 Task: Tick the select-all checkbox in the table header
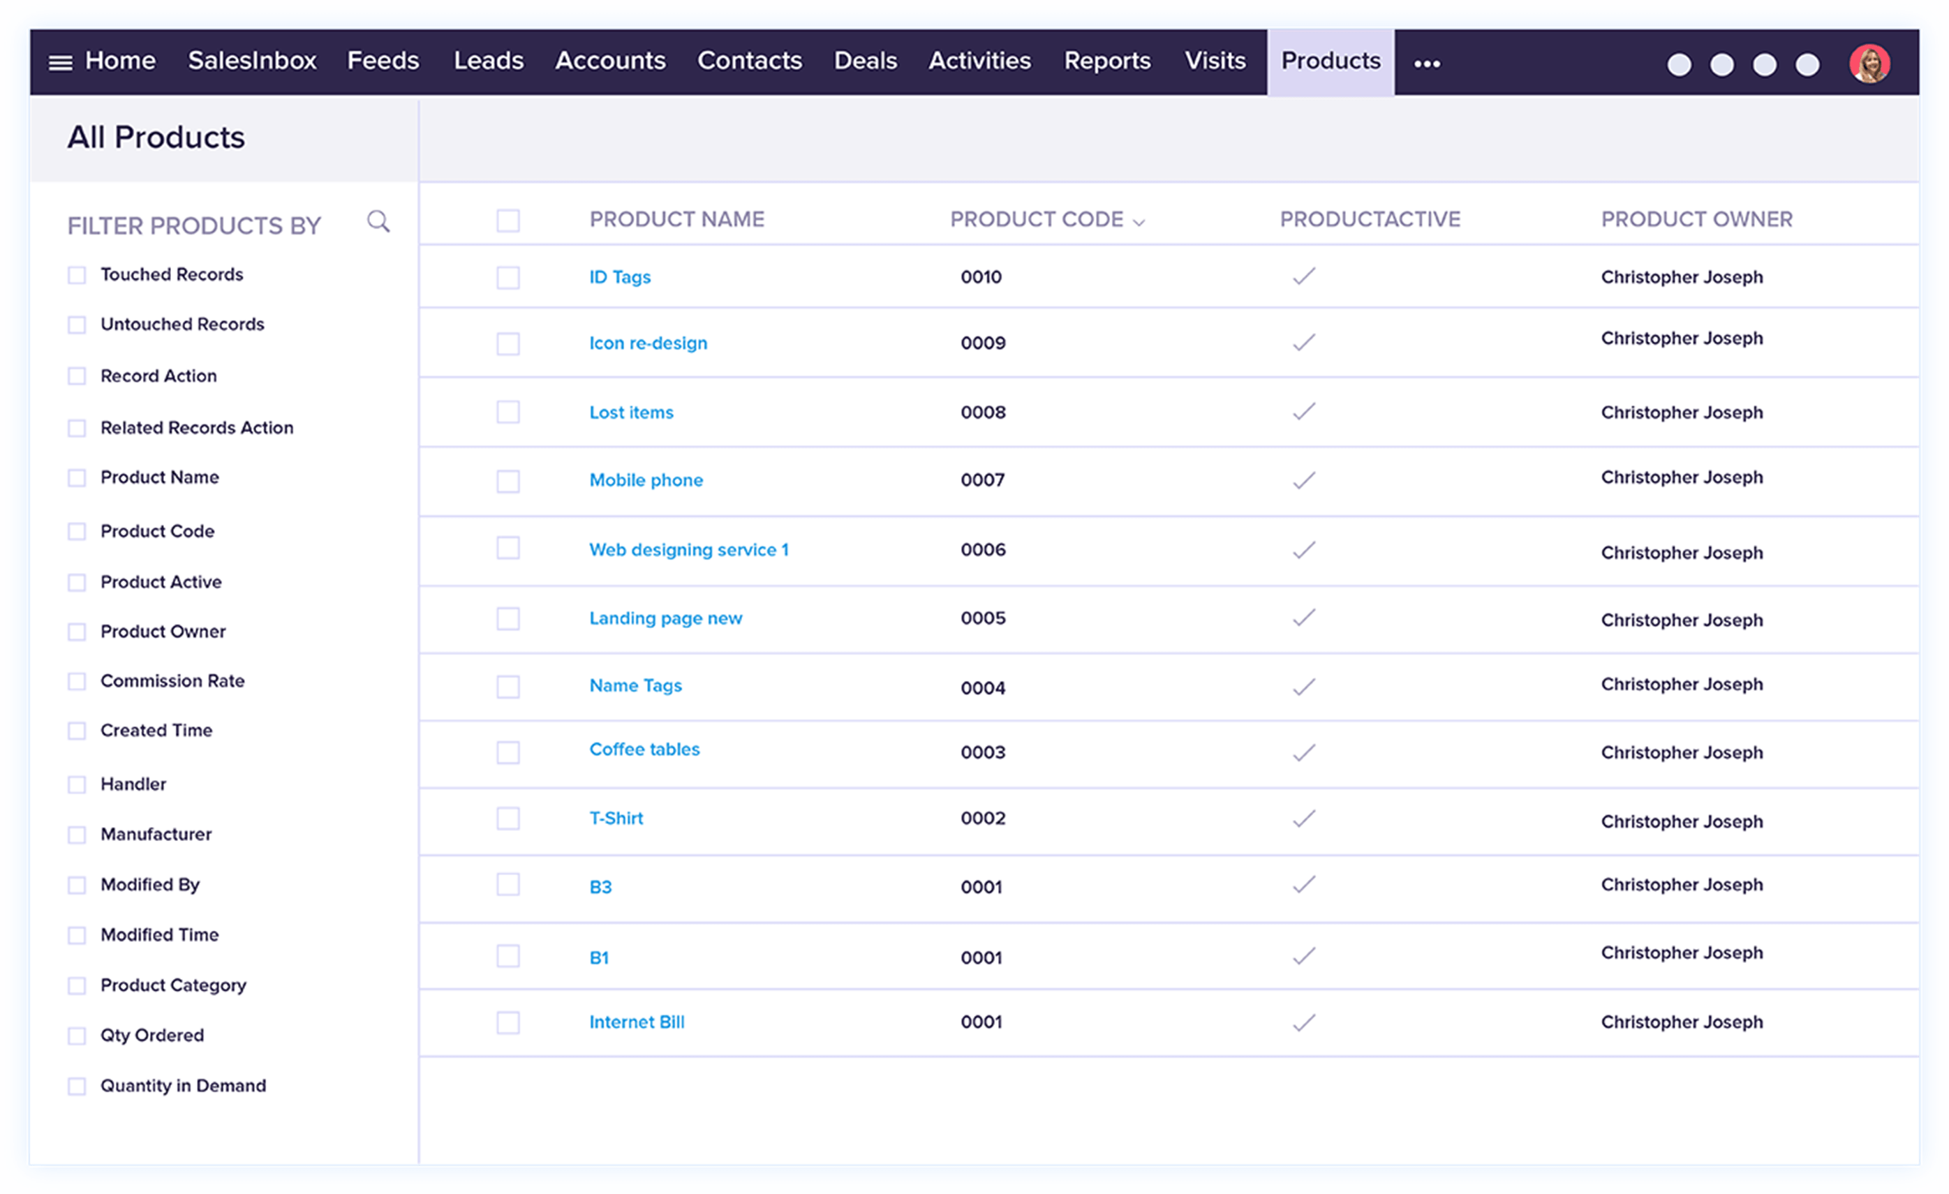coord(507,221)
